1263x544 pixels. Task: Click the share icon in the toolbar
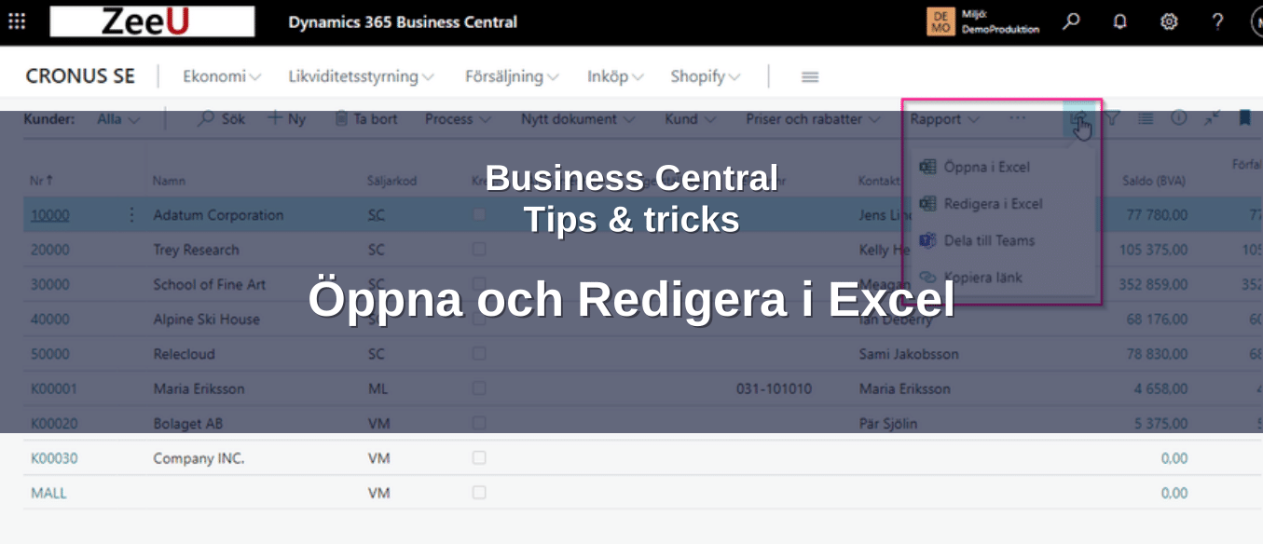[1078, 119]
